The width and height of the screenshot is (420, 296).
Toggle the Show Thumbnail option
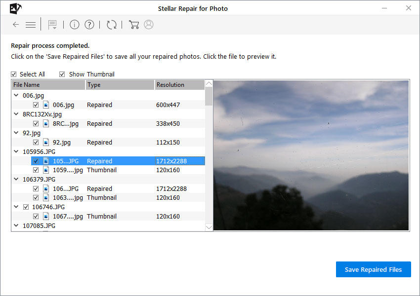pos(62,74)
